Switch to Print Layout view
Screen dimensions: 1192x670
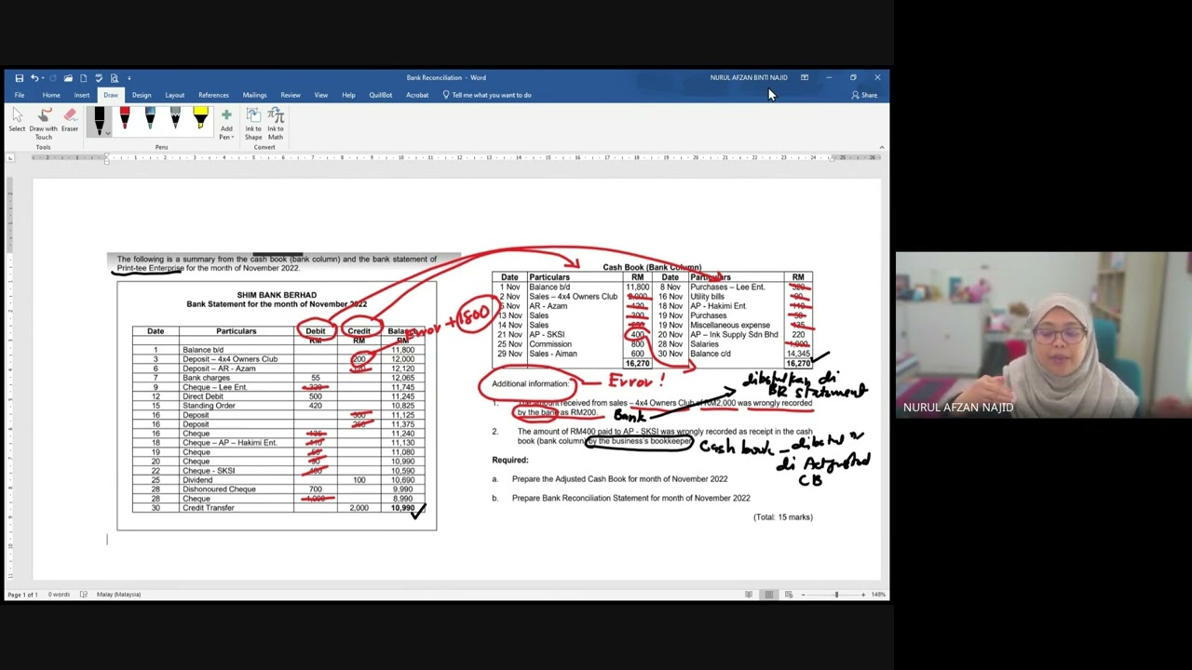[768, 595]
